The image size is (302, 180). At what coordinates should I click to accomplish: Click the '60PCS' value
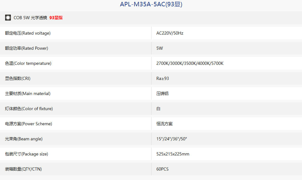pyautogui.click(x=162, y=169)
